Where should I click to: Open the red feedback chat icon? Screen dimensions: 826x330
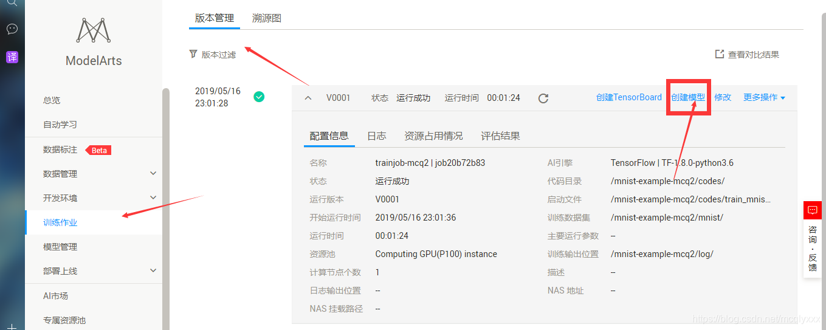click(813, 210)
